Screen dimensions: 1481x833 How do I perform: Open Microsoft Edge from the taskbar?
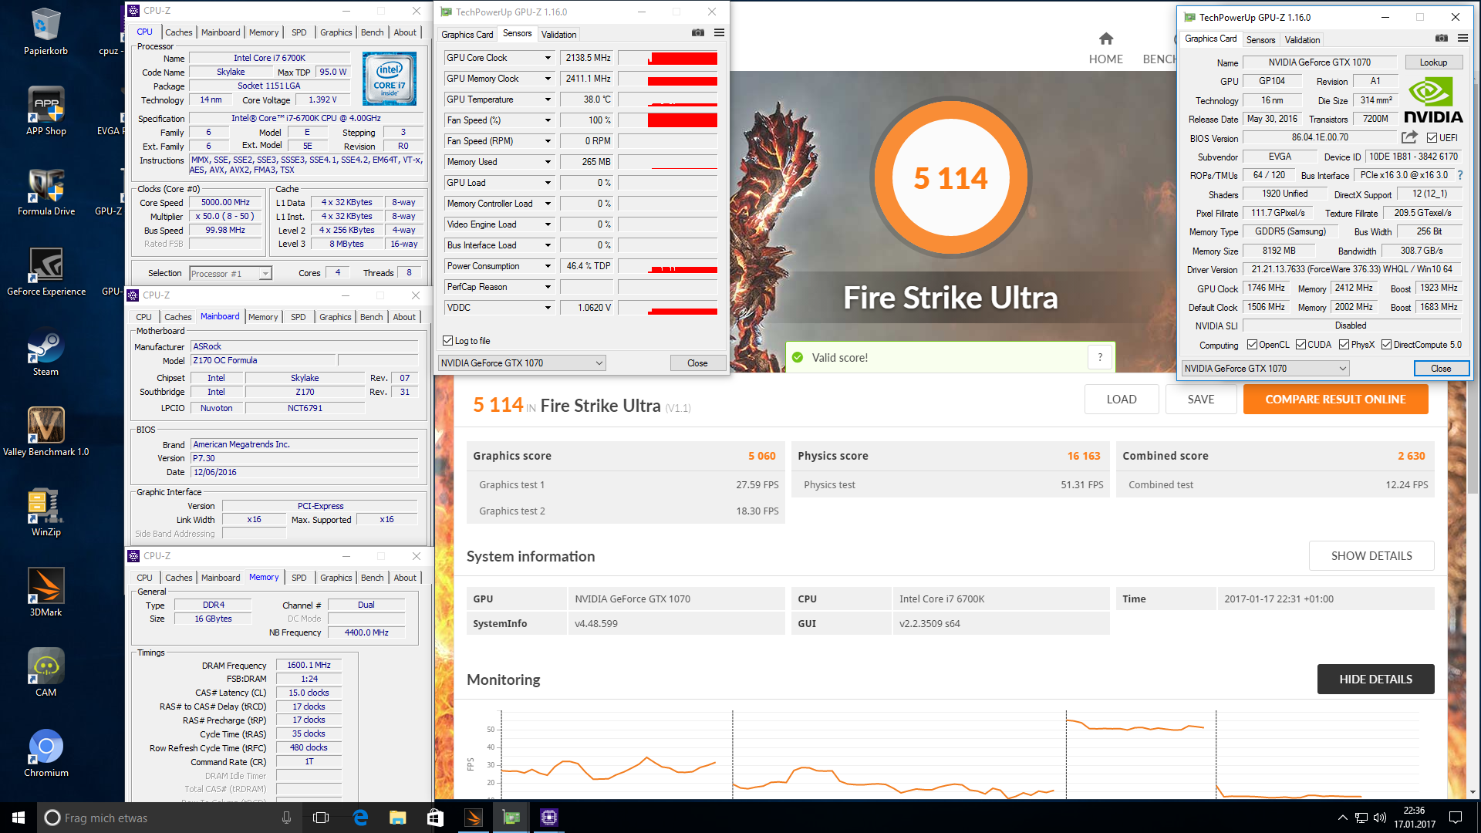pyautogui.click(x=360, y=818)
